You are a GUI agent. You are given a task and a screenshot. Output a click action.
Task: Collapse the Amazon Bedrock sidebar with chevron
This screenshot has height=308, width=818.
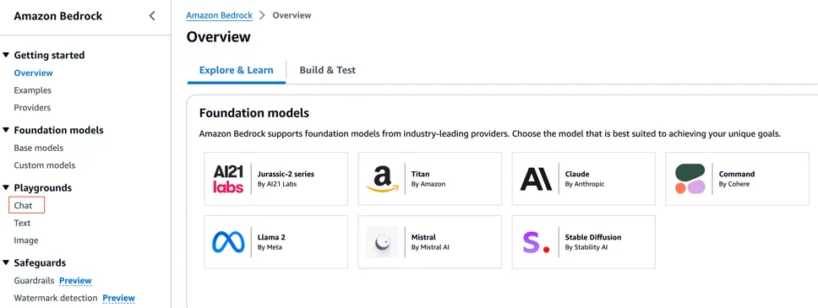[x=152, y=16]
